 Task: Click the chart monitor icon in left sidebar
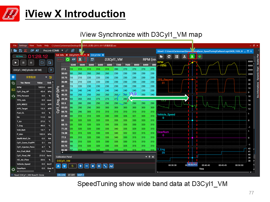(13, 90)
